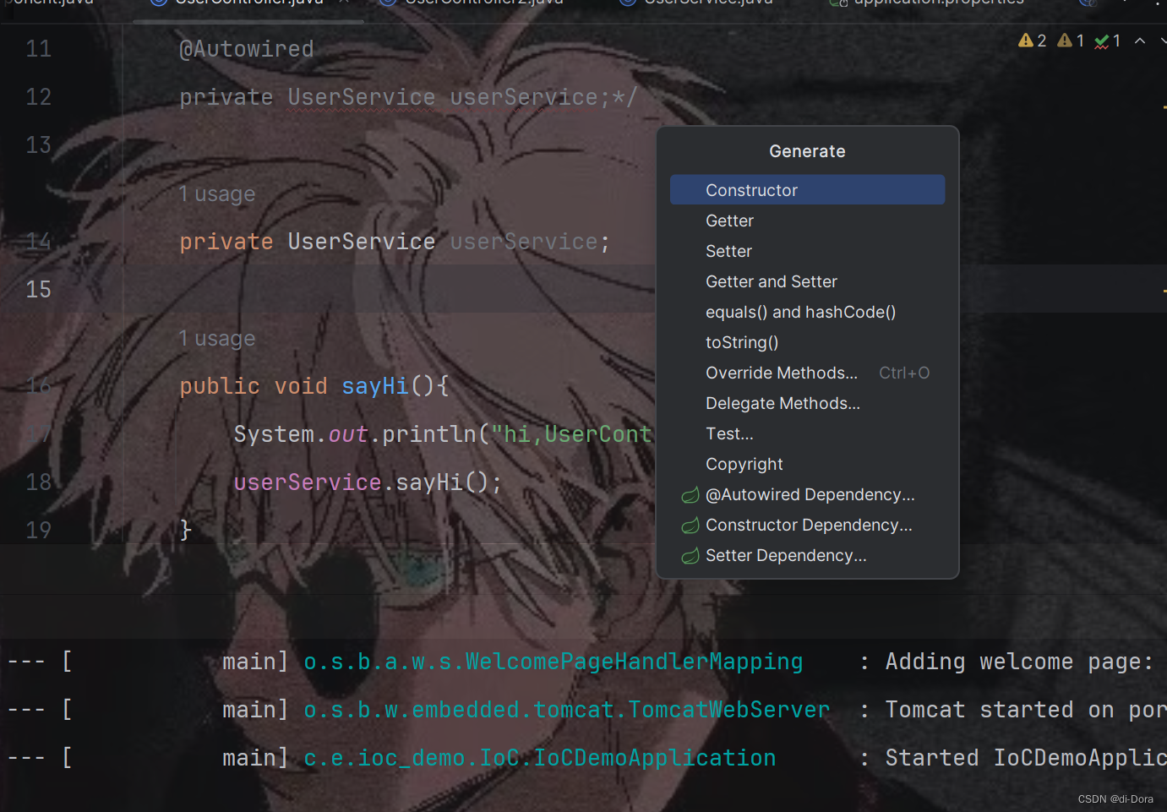Go to previous highlighted error arrow
This screenshot has height=812, width=1167.
click(x=1140, y=41)
